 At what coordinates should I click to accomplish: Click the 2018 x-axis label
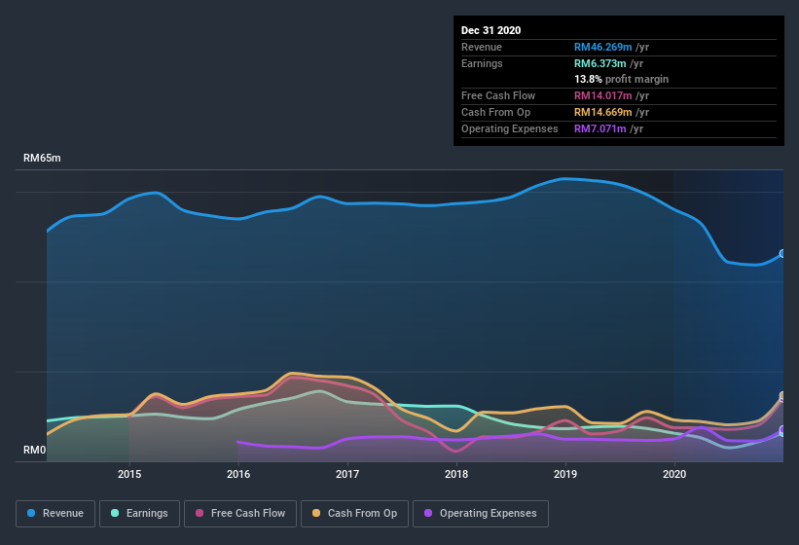point(456,474)
